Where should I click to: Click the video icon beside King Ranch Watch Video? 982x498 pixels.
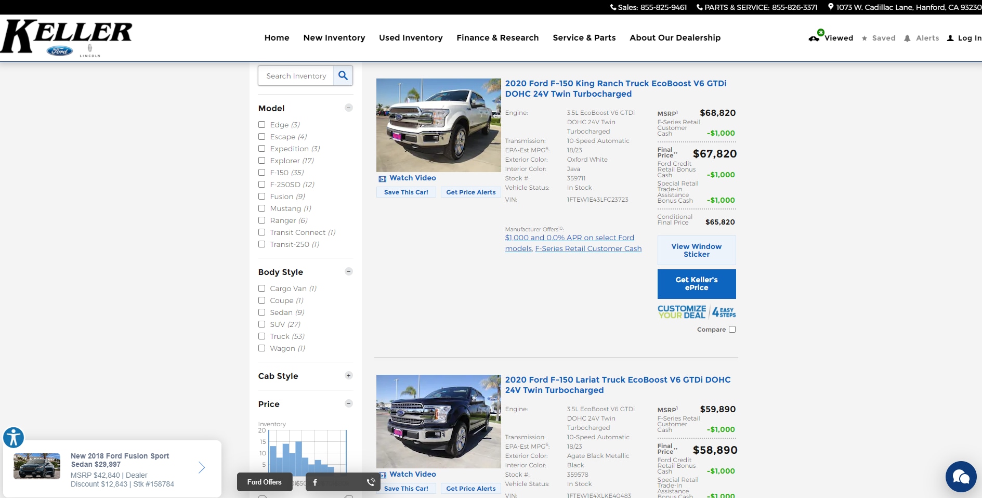coord(383,179)
